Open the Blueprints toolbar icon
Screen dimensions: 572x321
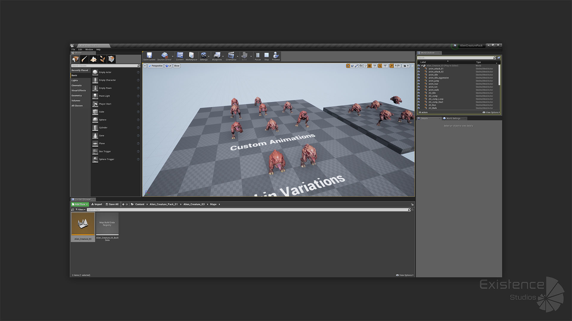[x=217, y=56]
